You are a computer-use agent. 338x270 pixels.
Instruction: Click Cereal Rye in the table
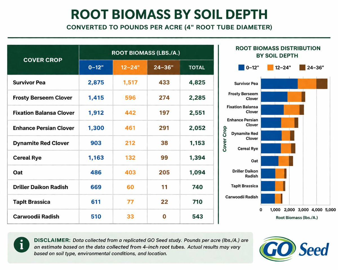(x=27, y=158)
